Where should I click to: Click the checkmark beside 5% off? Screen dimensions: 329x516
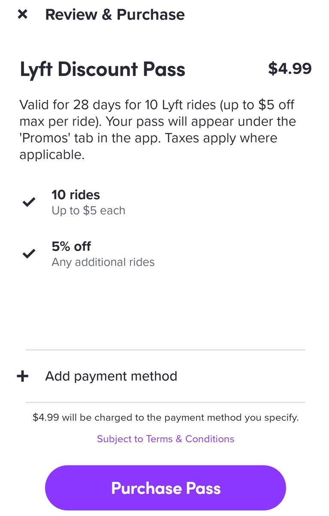pyautogui.click(x=29, y=254)
